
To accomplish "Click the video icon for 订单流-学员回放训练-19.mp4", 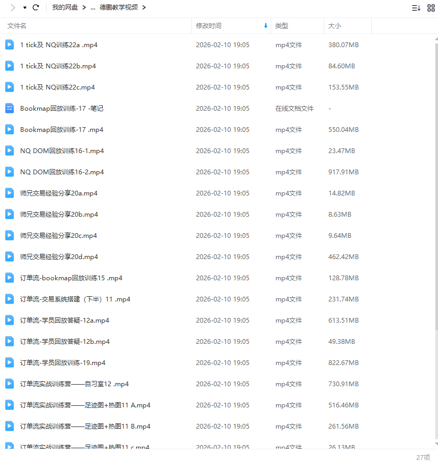I will (10, 363).
